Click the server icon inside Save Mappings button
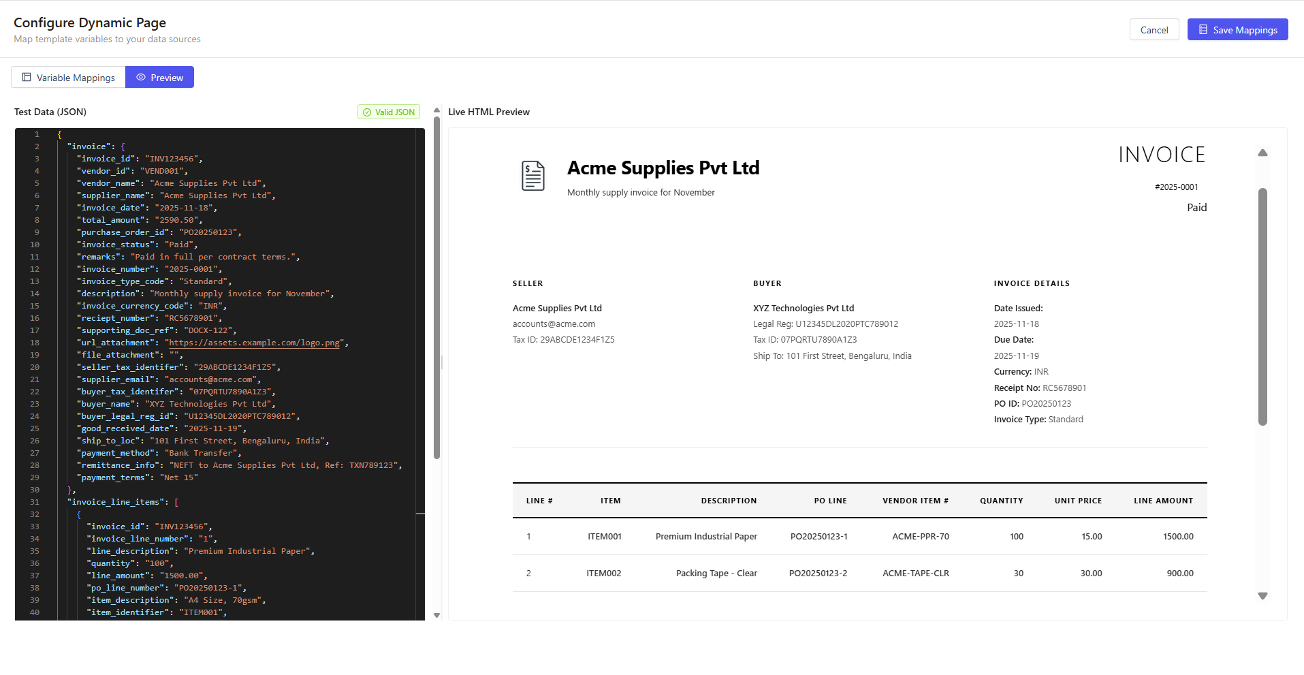Viewport: 1304px width, 675px height. click(x=1203, y=29)
